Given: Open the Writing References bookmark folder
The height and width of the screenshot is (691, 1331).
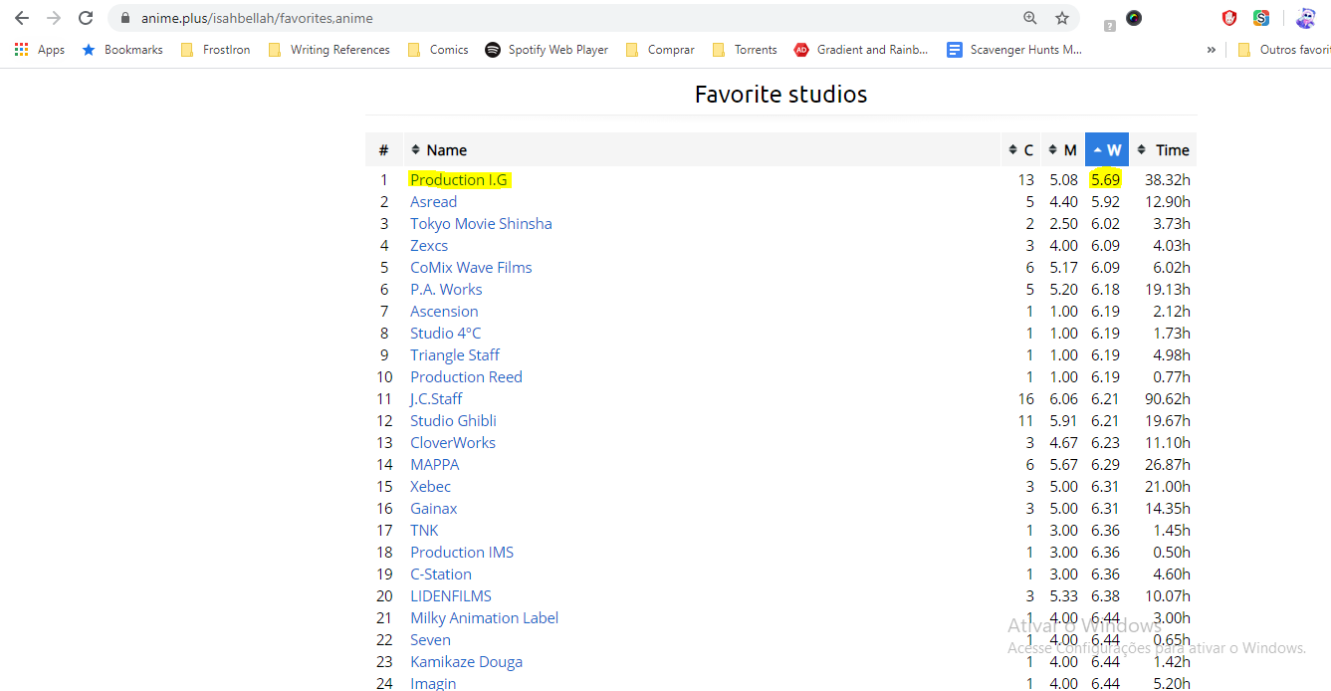Looking at the screenshot, I should 330,50.
